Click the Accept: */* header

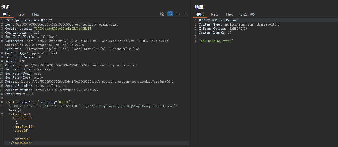tap(15, 61)
